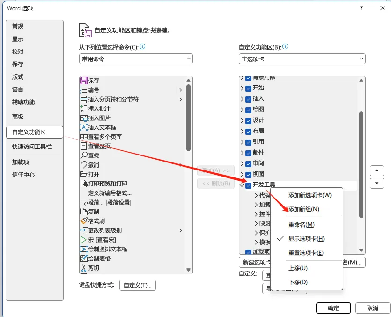Click the command list vertical scrollbar thumb
This screenshot has width=391, height=317.
click(188, 118)
